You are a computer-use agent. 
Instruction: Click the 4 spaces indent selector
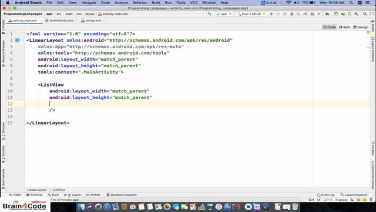point(341,200)
